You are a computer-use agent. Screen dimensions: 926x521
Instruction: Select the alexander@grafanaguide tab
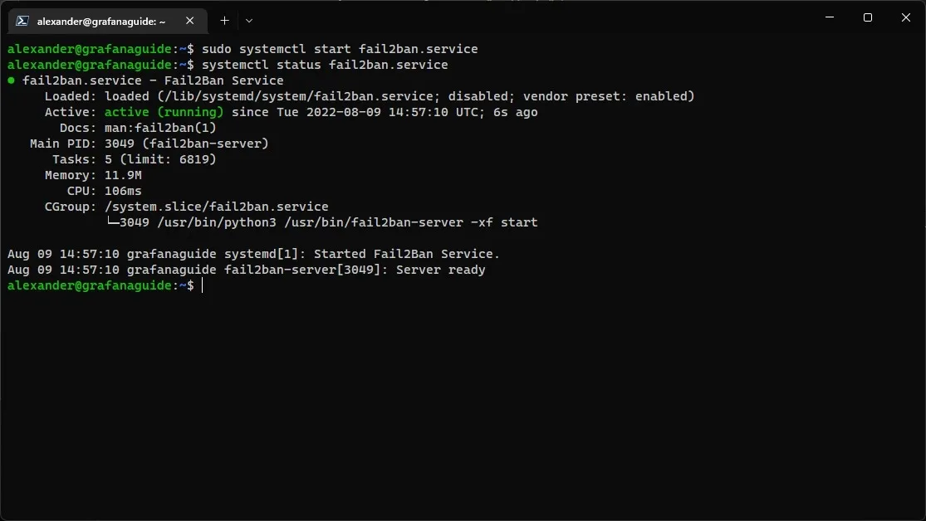click(100, 21)
